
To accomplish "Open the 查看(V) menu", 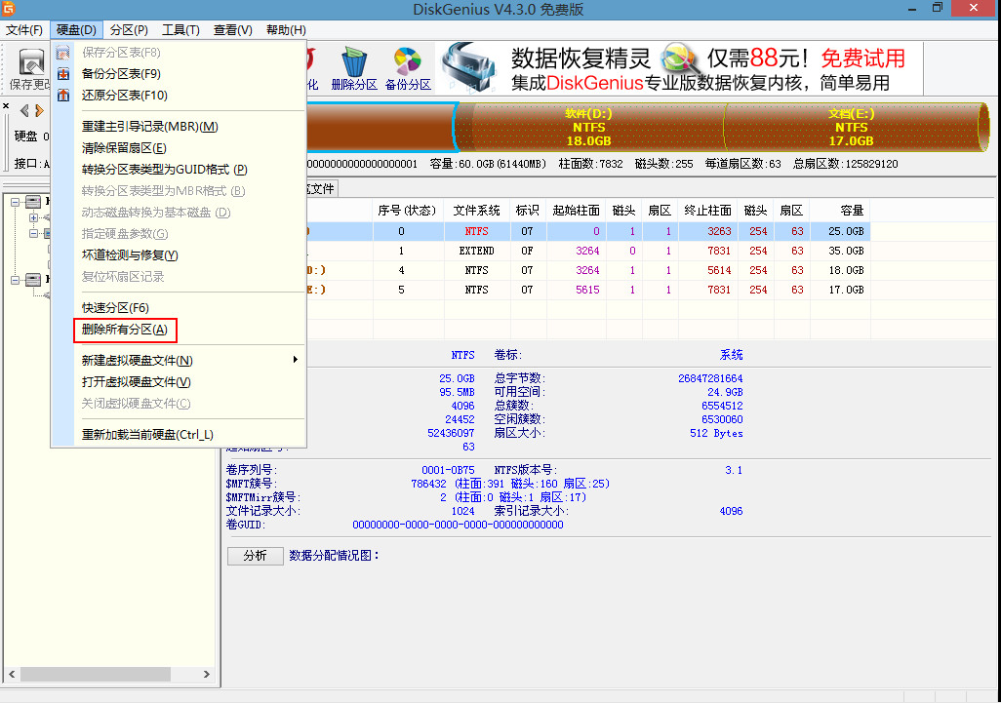I will 232,30.
